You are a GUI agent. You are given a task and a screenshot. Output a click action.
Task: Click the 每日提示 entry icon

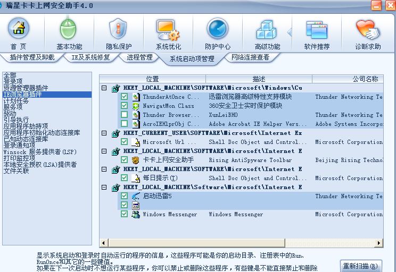(x=136, y=178)
